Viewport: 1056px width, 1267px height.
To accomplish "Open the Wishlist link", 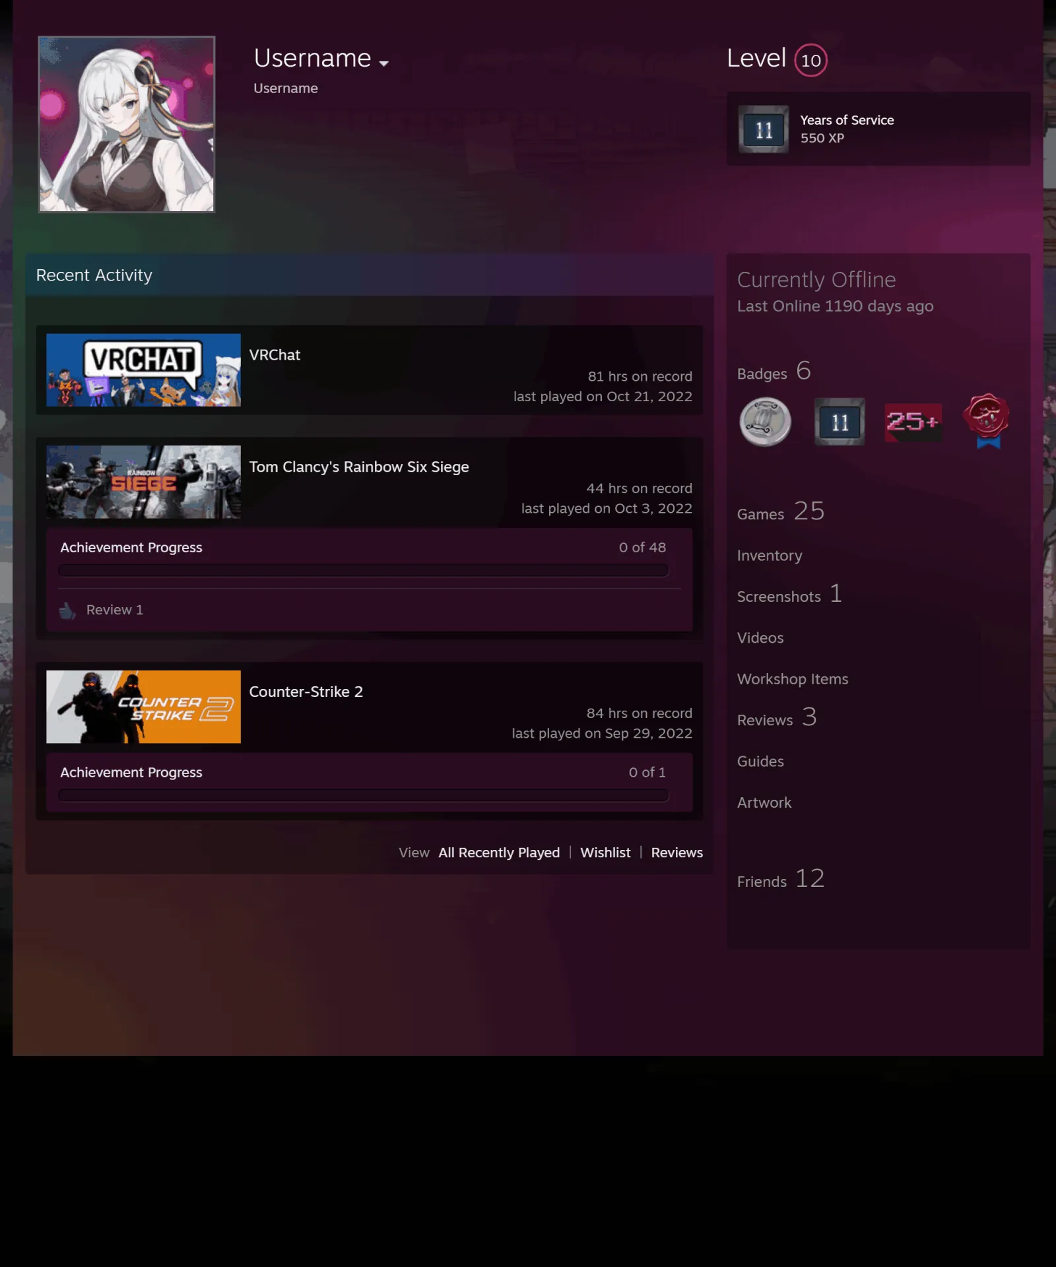I will click(x=605, y=853).
